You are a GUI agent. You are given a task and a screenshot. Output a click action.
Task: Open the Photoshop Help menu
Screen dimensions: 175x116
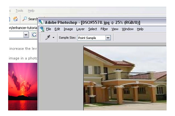click(140, 29)
